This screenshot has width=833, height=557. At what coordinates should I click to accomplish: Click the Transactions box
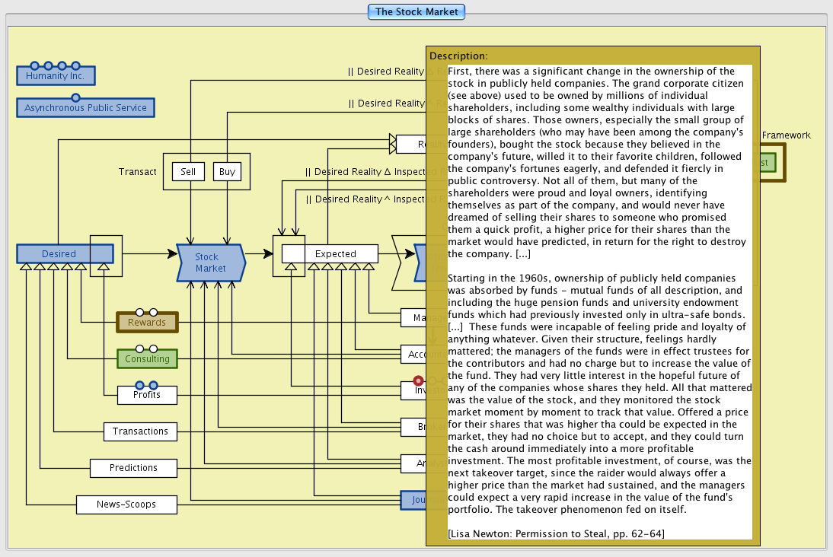click(140, 431)
